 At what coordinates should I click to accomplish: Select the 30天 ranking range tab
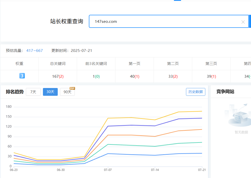tap(50, 92)
